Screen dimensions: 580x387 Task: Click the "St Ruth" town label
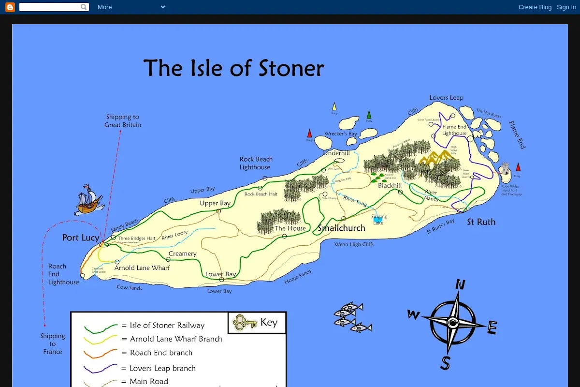pos(481,222)
